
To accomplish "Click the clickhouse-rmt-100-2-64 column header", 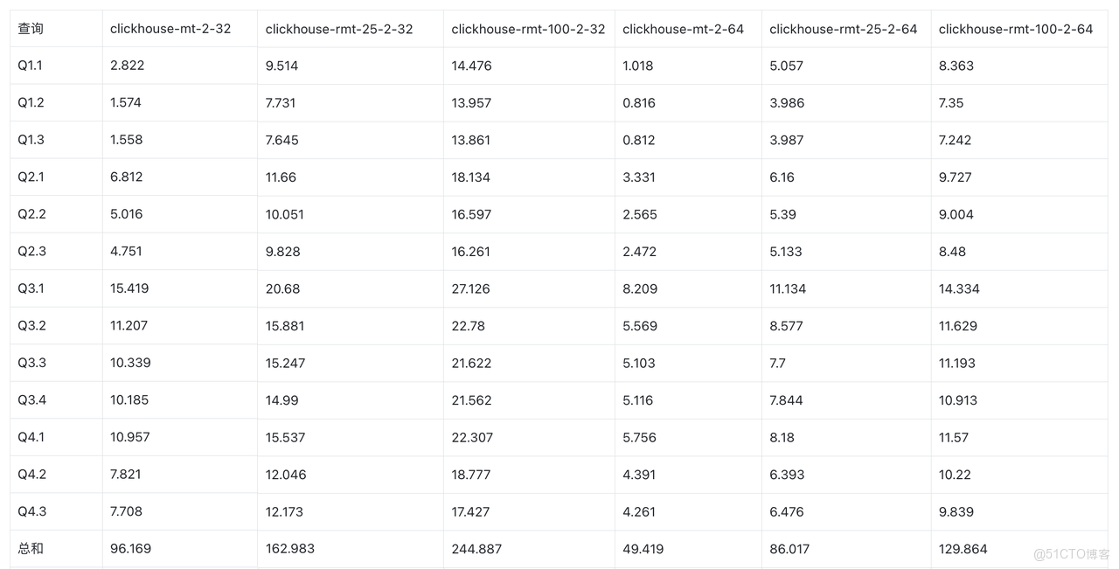I will 1015,29.
